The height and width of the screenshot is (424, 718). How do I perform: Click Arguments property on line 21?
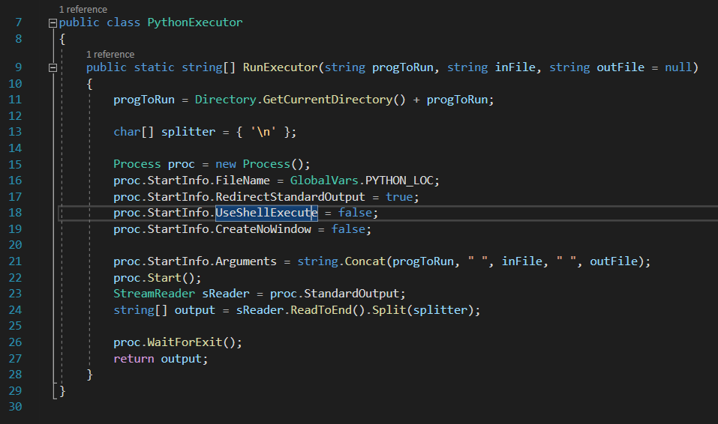[246, 261]
